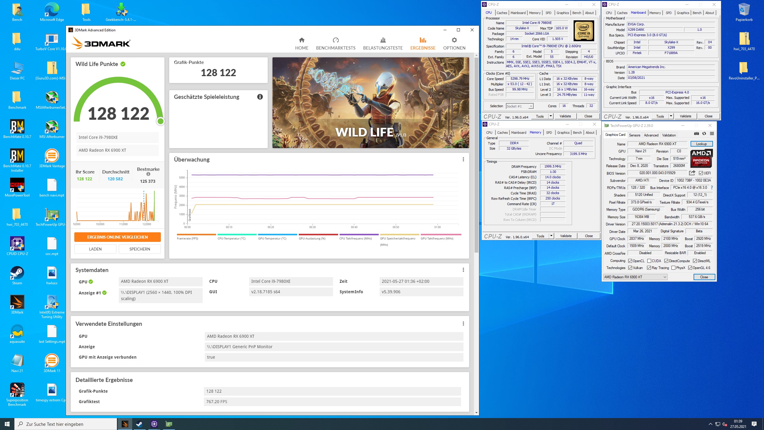Toggle Ray Tracing checkbox in GPU-Z
Screen dimensions: 764x430
pos(649,268)
